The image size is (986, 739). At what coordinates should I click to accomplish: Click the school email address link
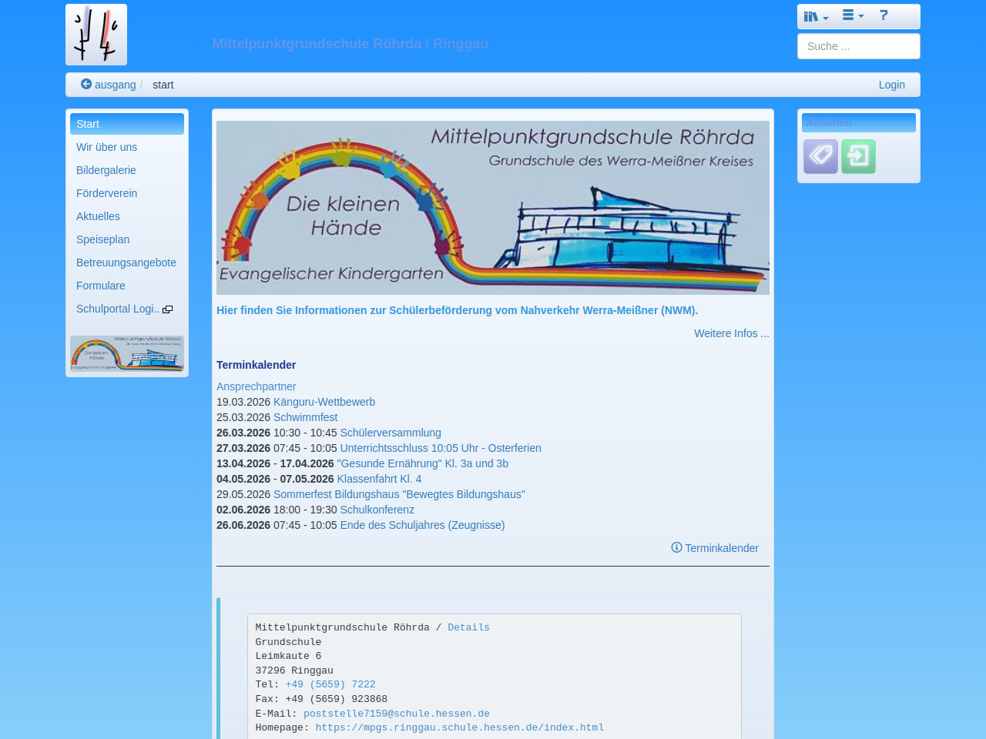coord(396,714)
